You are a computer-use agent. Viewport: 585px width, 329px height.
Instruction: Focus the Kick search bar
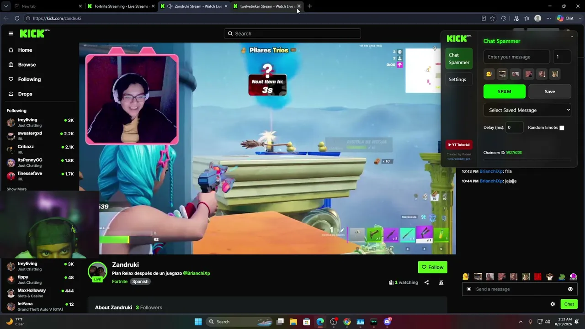292,33
